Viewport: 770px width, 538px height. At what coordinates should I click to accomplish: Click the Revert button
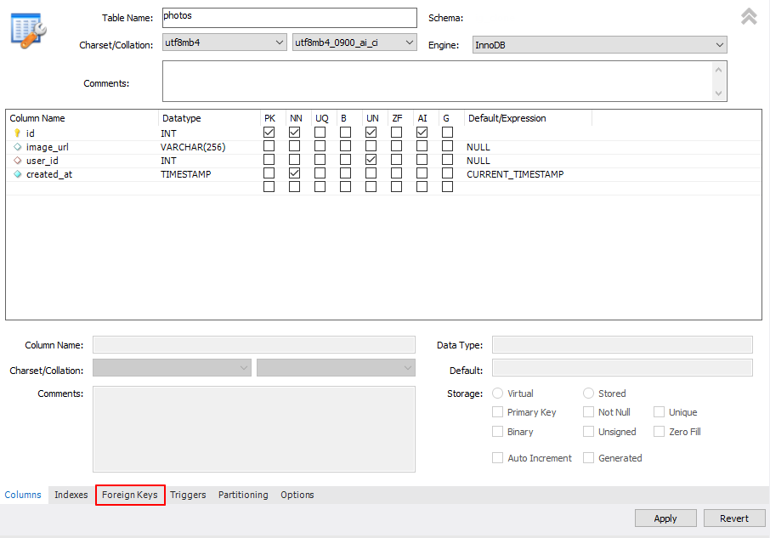pos(734,518)
